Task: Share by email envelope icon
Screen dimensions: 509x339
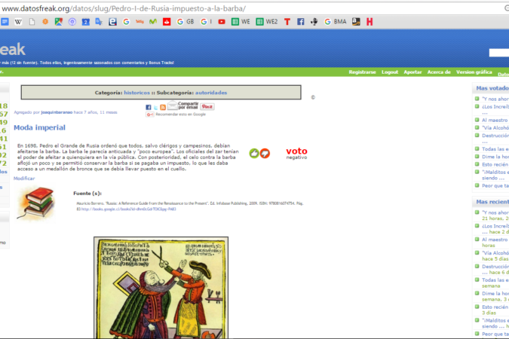Action: (x=173, y=105)
